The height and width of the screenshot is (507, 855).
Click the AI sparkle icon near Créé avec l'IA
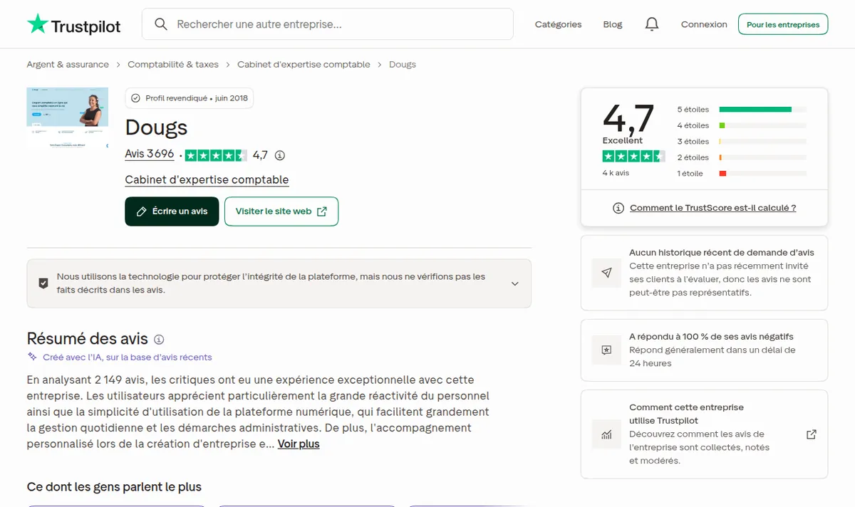[32, 357]
